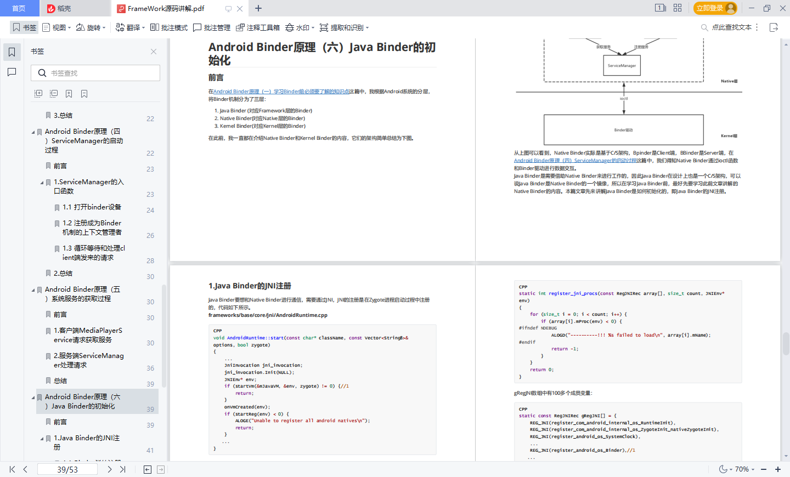Collapse the 1.Java Binder的JNI注册 node
Screen dimensions: 790x477
(x=42, y=439)
